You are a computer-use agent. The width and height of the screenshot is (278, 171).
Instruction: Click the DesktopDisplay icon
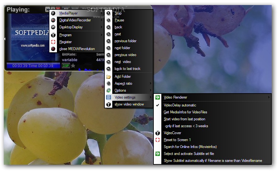(x=53, y=27)
